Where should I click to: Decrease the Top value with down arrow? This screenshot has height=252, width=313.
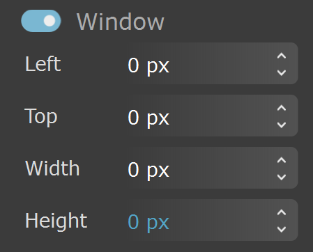[x=282, y=125]
